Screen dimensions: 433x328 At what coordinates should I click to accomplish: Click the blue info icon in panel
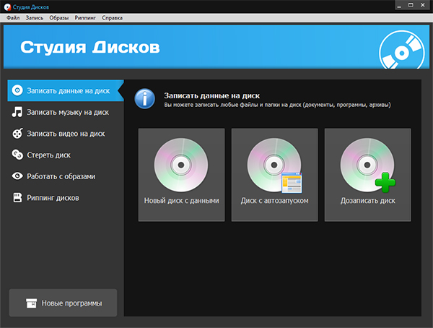[x=146, y=98]
